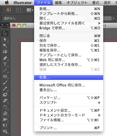The width and height of the screenshot is (117, 136).
Task: Select the Lasso tool
Action: tap(5, 52)
